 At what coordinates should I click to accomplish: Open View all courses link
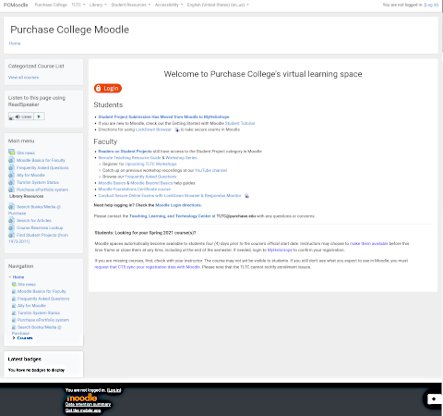tap(23, 78)
